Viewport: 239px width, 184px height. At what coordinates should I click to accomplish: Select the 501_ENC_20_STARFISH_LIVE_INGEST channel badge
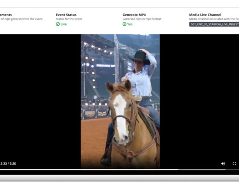(214, 24)
